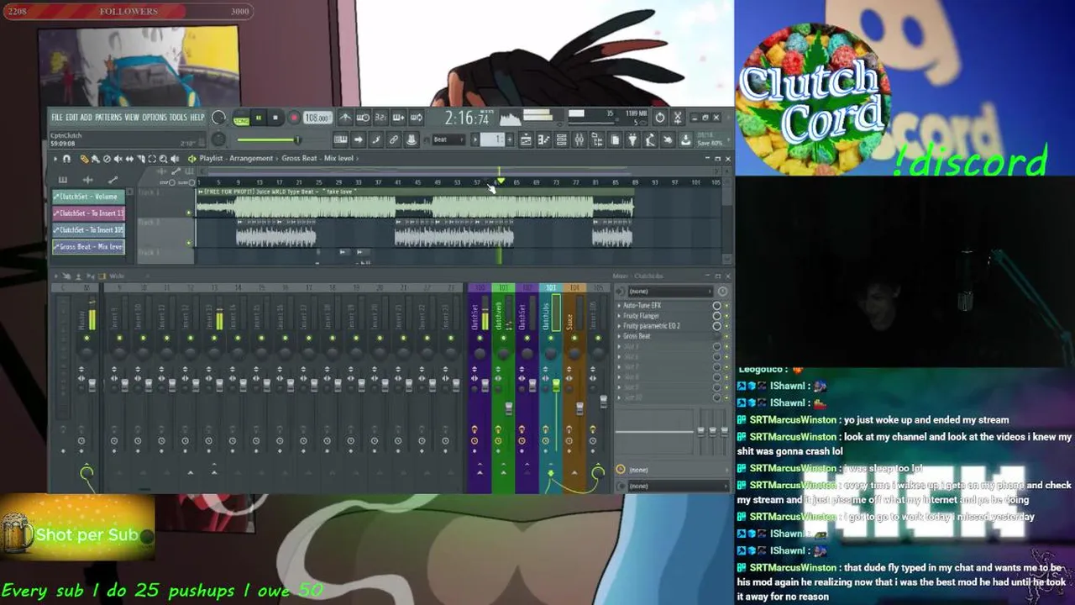
Task: Select the playlist slip tool
Action: point(129,159)
